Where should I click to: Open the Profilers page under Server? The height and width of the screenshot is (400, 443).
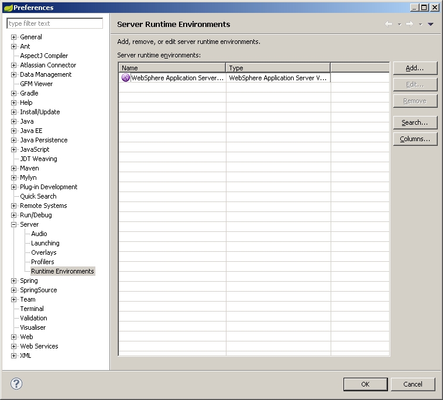(42, 262)
